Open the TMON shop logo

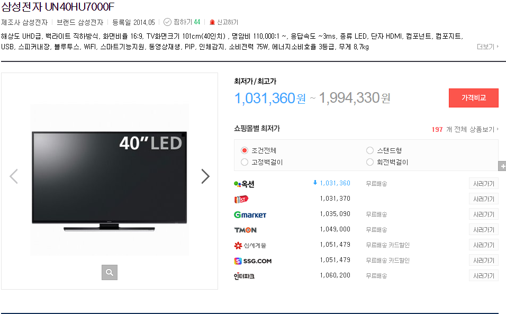coord(245,230)
